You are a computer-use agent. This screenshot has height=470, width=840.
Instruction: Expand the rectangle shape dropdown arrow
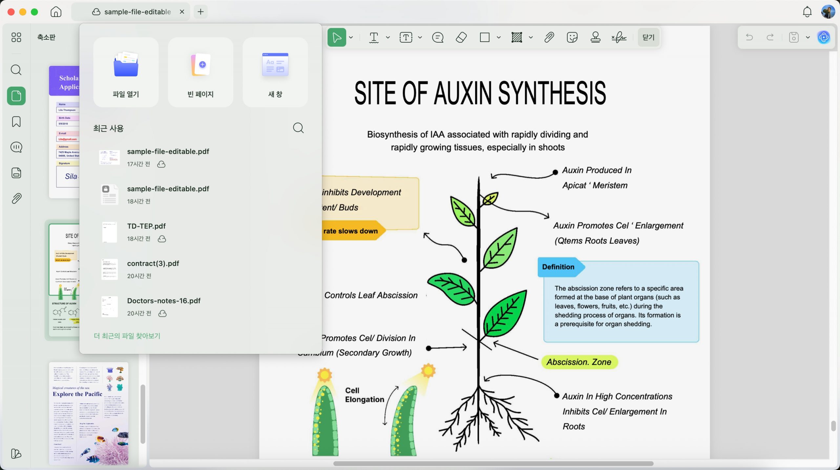point(498,37)
